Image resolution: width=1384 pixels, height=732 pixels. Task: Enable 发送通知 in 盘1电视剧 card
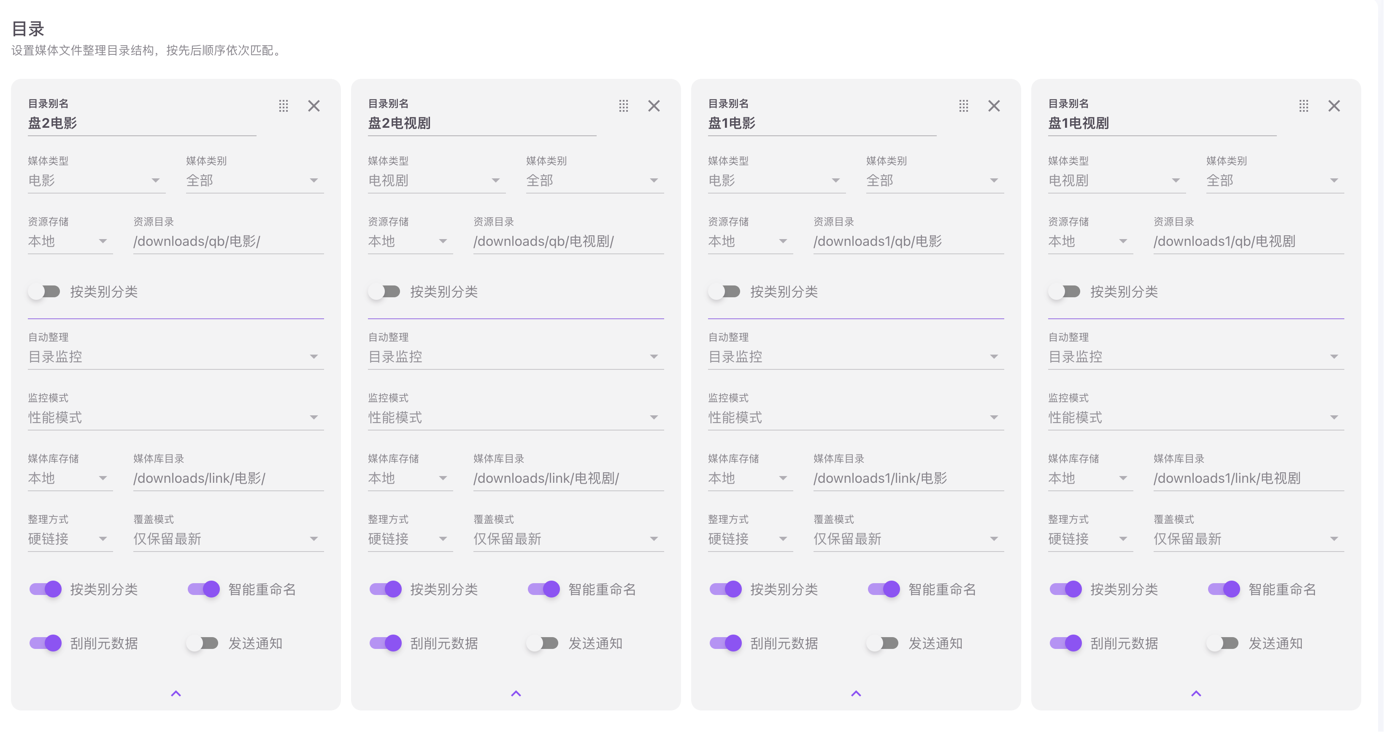[1223, 643]
